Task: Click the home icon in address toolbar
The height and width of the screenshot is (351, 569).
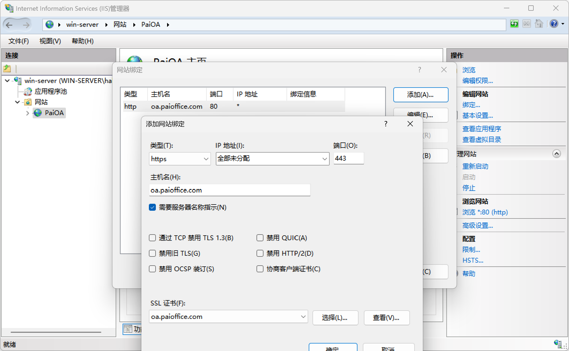Action: coord(539,24)
